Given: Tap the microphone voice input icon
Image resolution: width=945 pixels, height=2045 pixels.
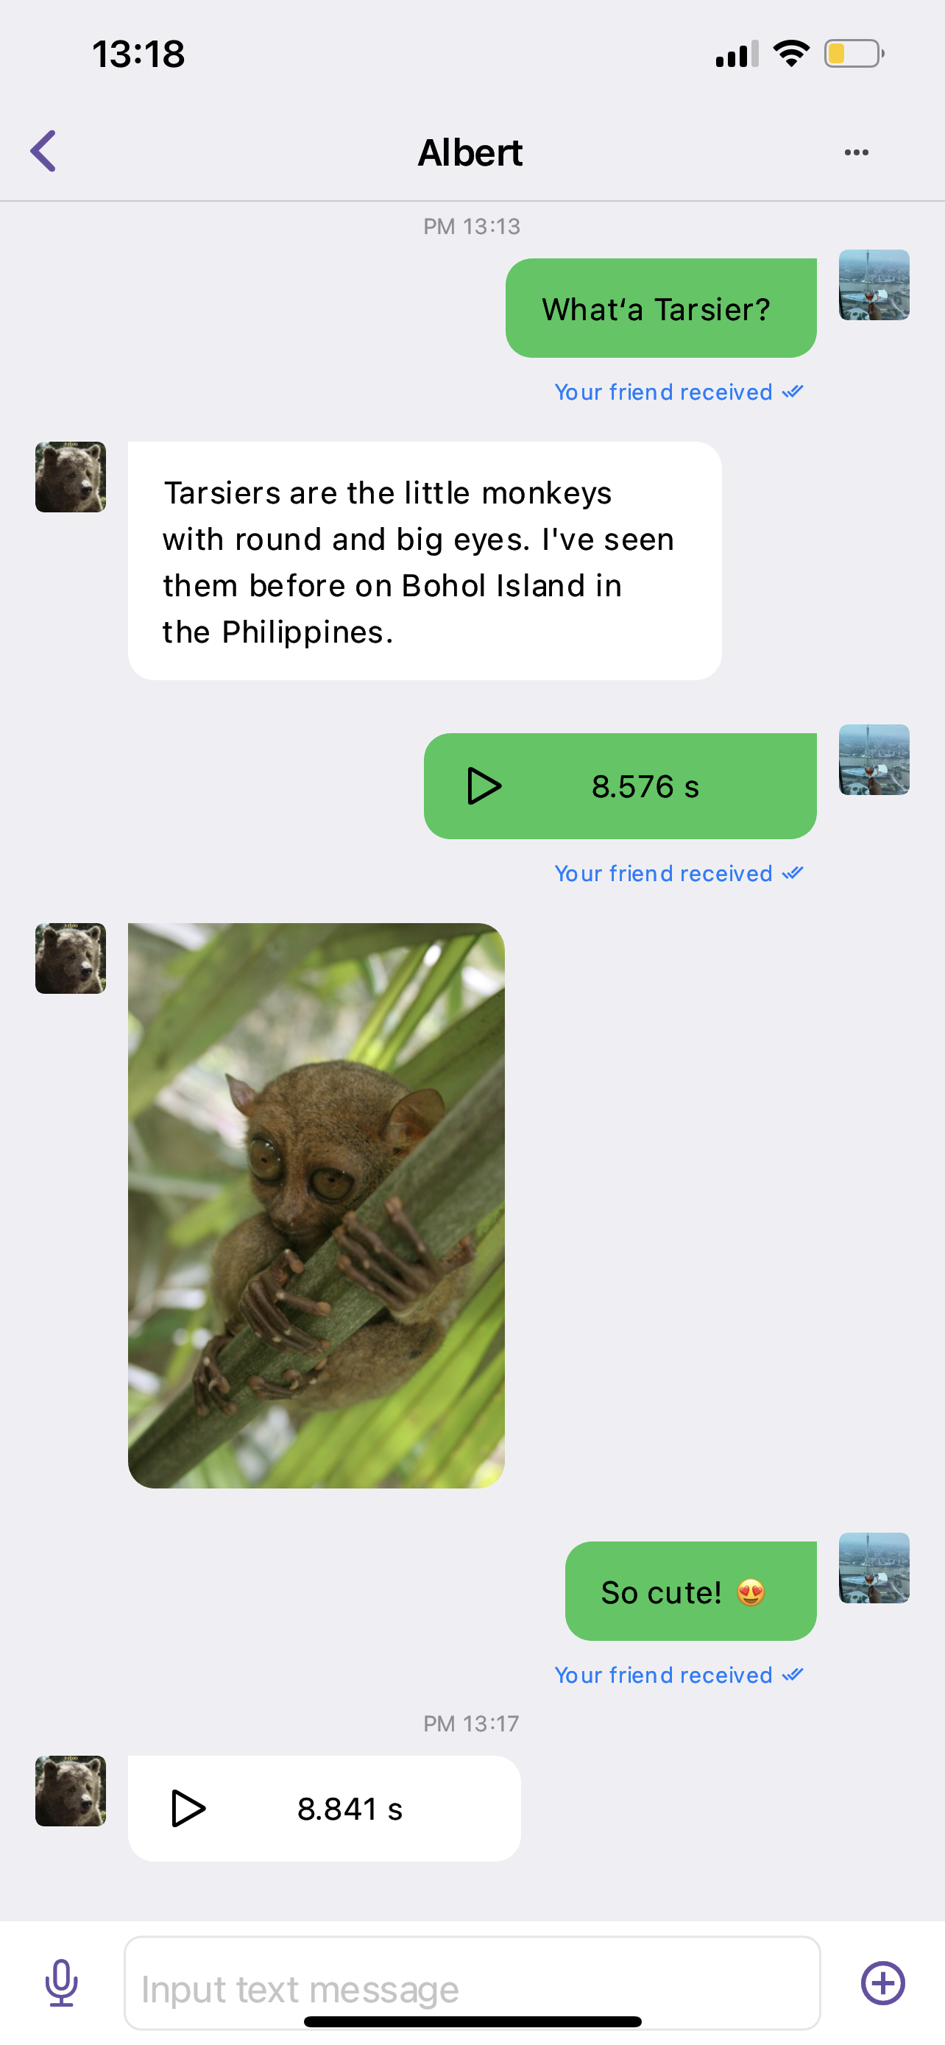Looking at the screenshot, I should pos(61,1982).
